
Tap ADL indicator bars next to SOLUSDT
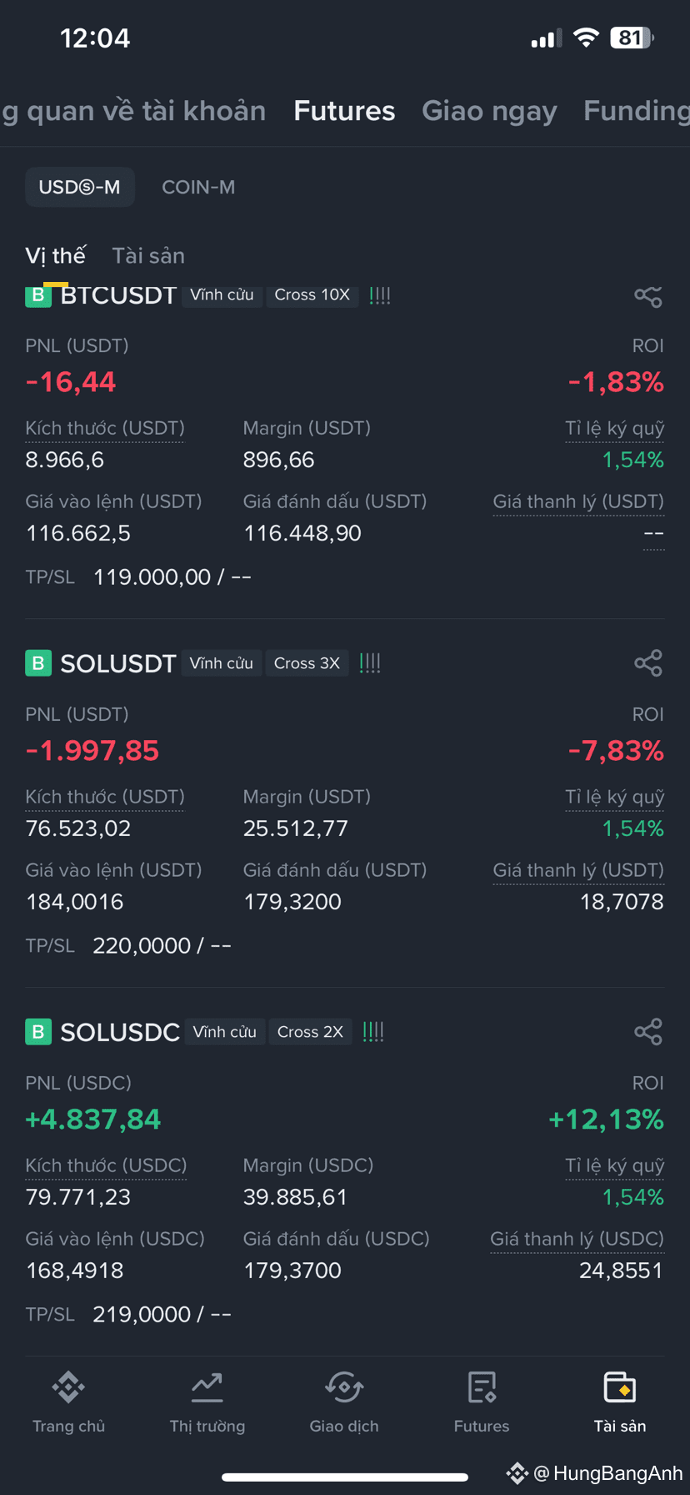[x=370, y=663]
